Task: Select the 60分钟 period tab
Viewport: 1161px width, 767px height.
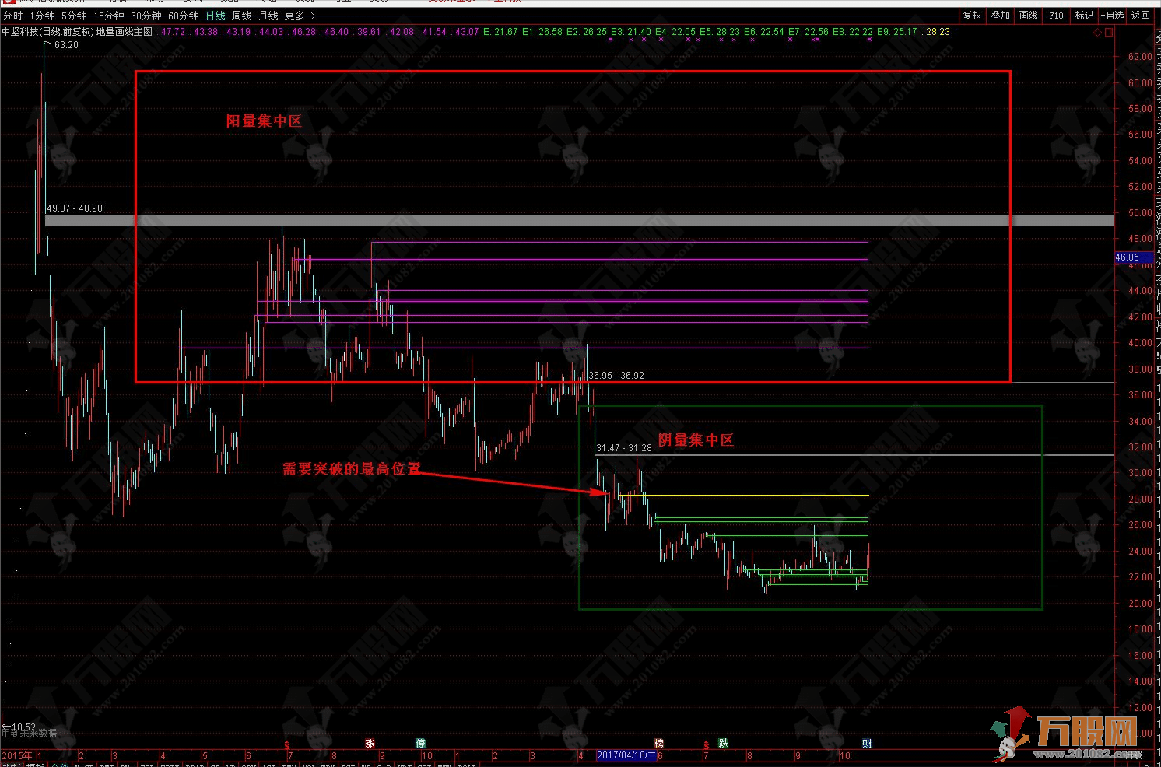Action: click(x=184, y=16)
